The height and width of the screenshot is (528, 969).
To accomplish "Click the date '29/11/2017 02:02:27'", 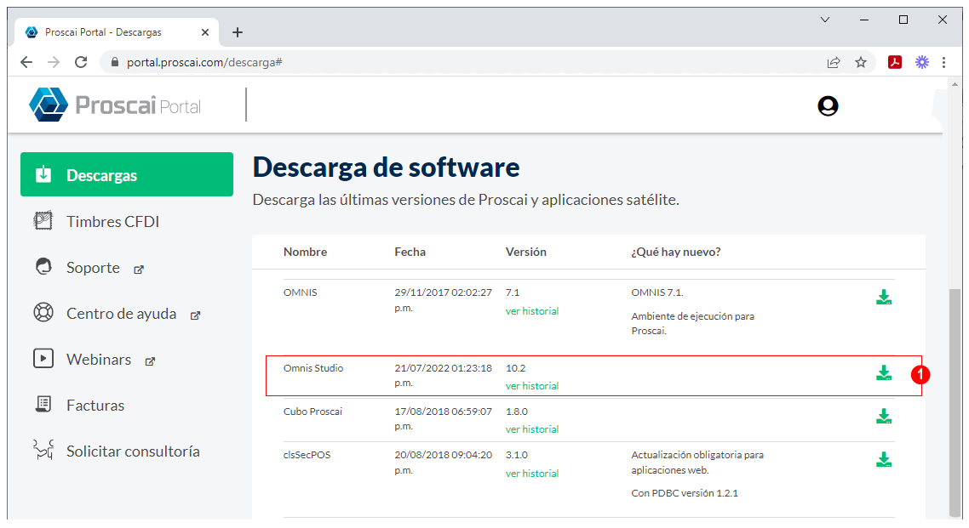I will click(443, 292).
